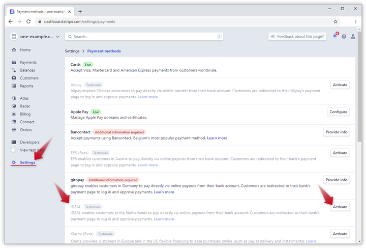Configure Apple Pay settings
Viewport: 366px width, 248px height.
coord(338,112)
